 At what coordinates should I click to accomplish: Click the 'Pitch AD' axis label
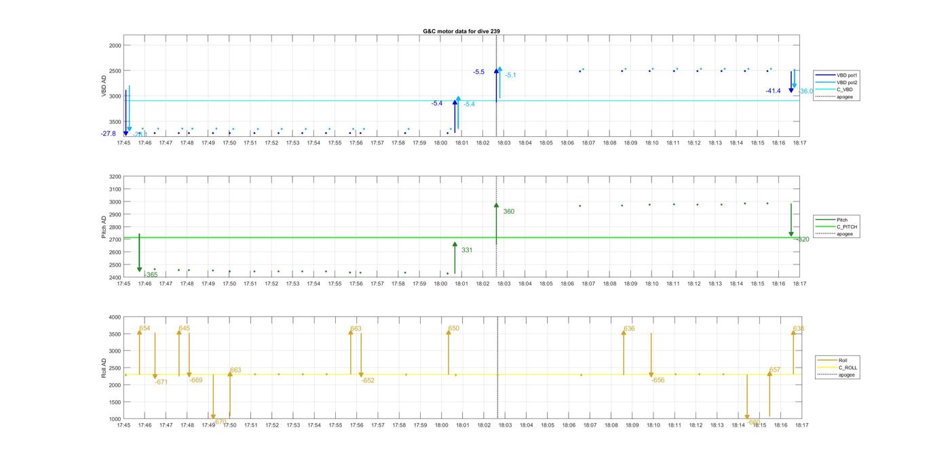(x=104, y=228)
